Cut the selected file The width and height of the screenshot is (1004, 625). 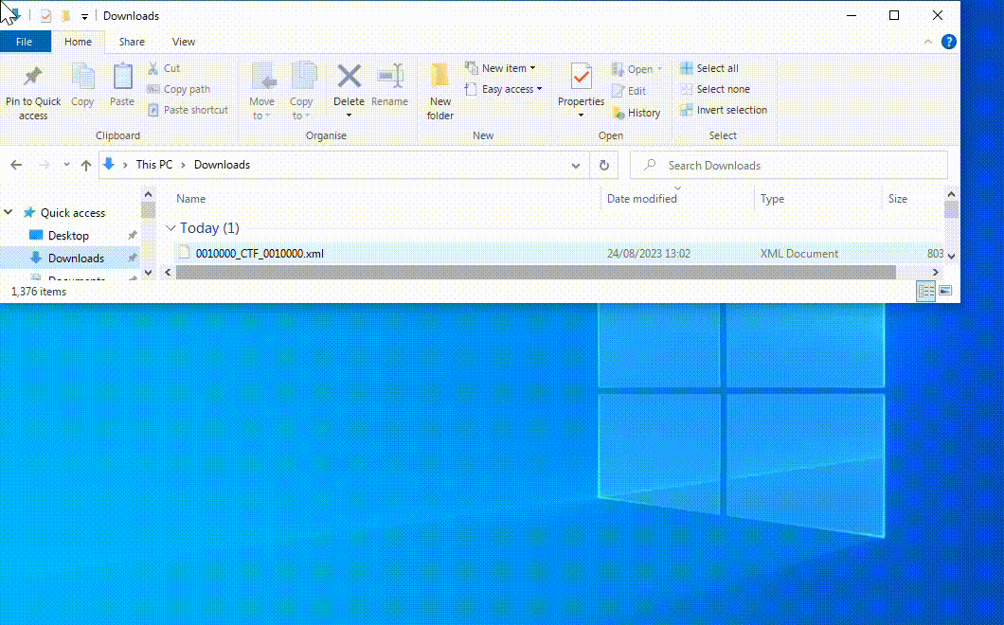(x=164, y=68)
